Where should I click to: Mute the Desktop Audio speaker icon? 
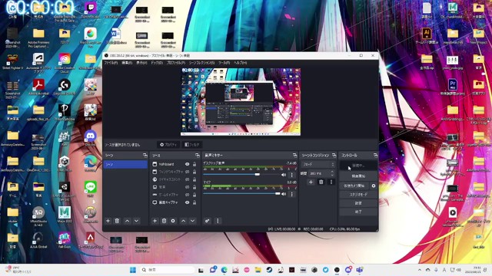click(284, 175)
